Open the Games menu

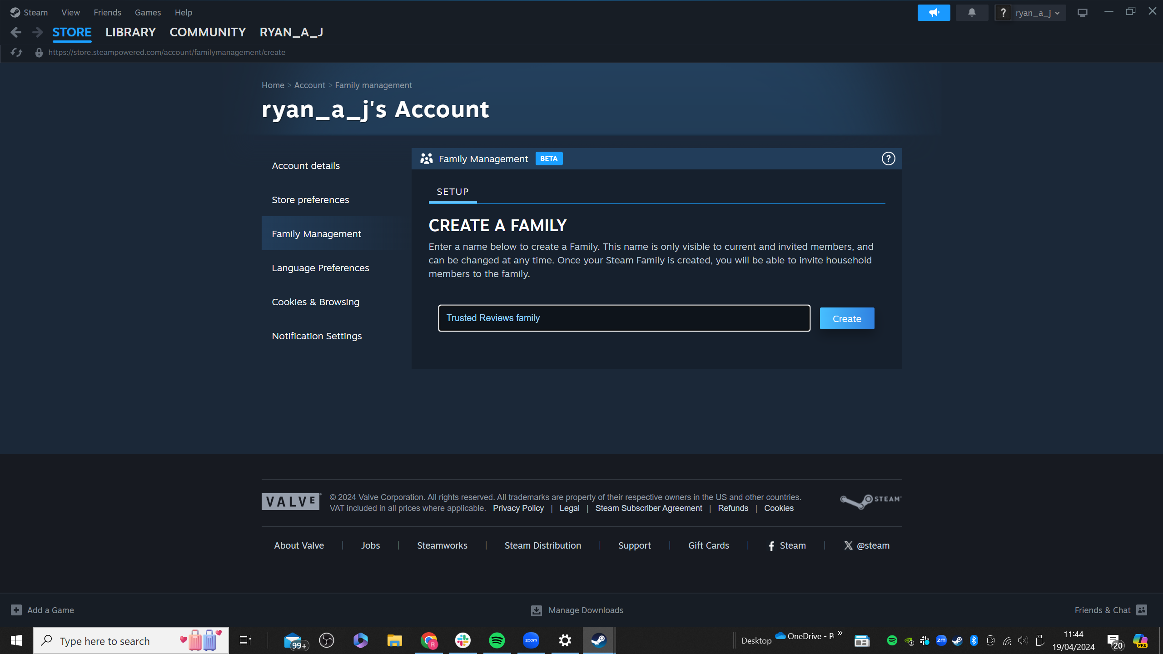click(x=148, y=12)
